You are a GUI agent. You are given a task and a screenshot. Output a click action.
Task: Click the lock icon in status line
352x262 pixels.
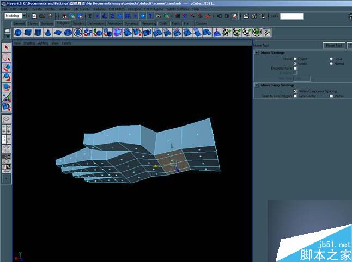coord(158,16)
